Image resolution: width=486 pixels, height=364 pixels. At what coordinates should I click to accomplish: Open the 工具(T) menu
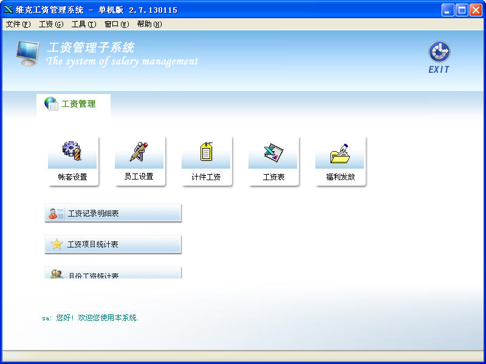pyautogui.click(x=84, y=24)
